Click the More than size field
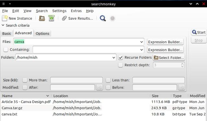The image size is (207, 121). point(76,80)
